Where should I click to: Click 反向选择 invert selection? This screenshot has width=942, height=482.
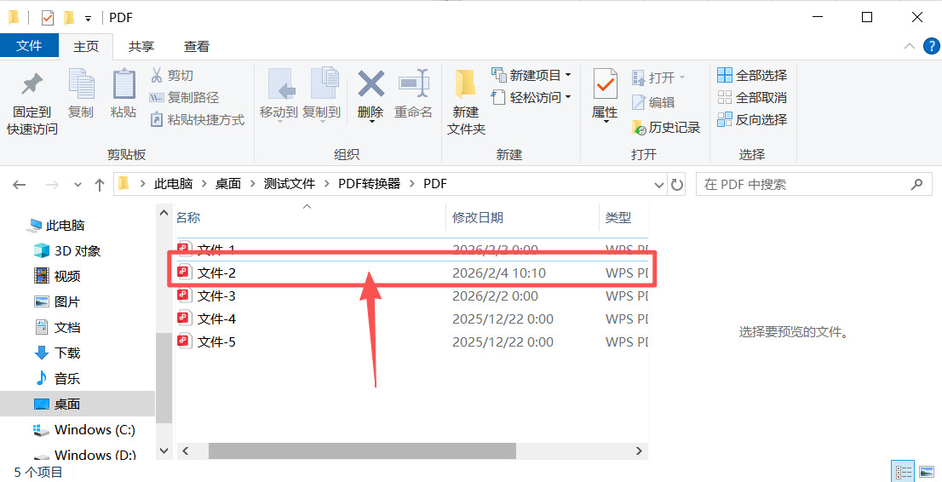point(752,119)
